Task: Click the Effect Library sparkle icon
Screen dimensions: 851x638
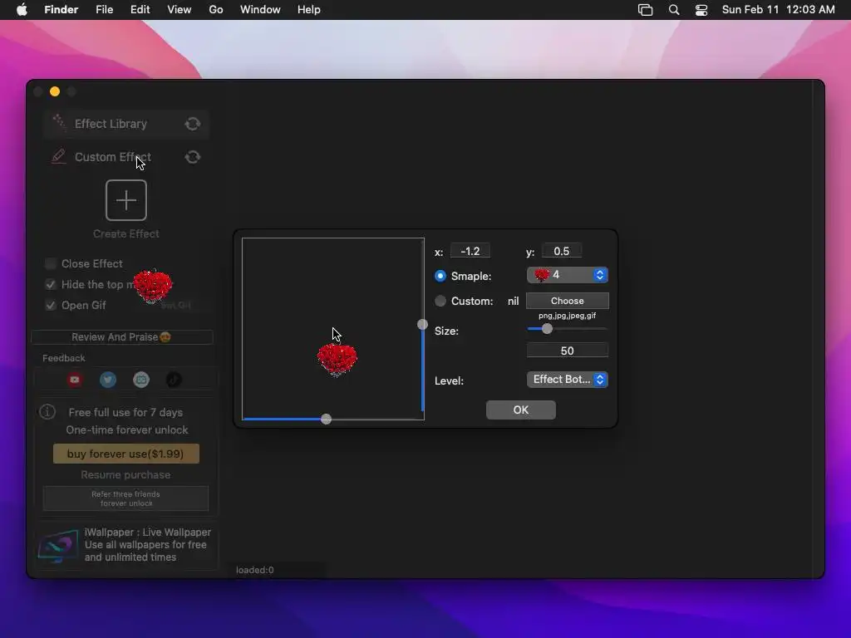Action: pyautogui.click(x=59, y=122)
